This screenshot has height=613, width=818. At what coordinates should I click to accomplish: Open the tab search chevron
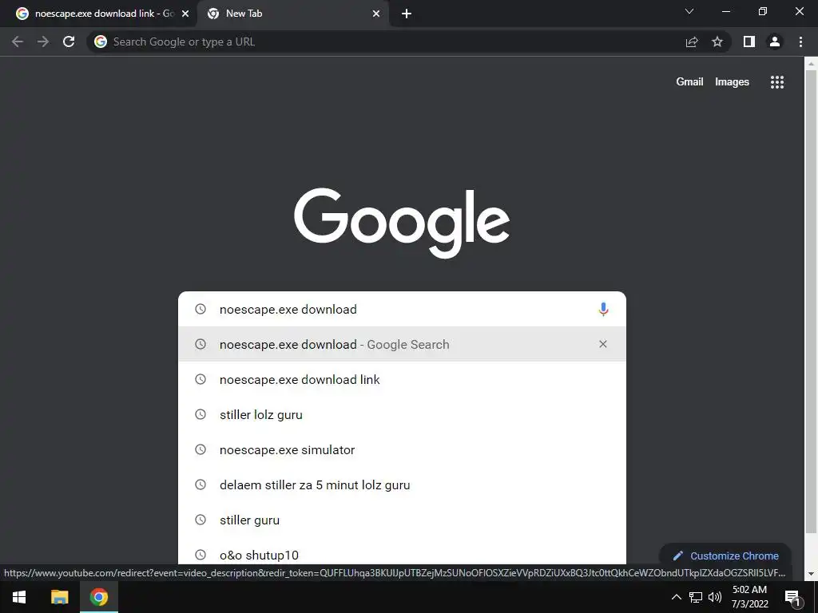pos(689,11)
